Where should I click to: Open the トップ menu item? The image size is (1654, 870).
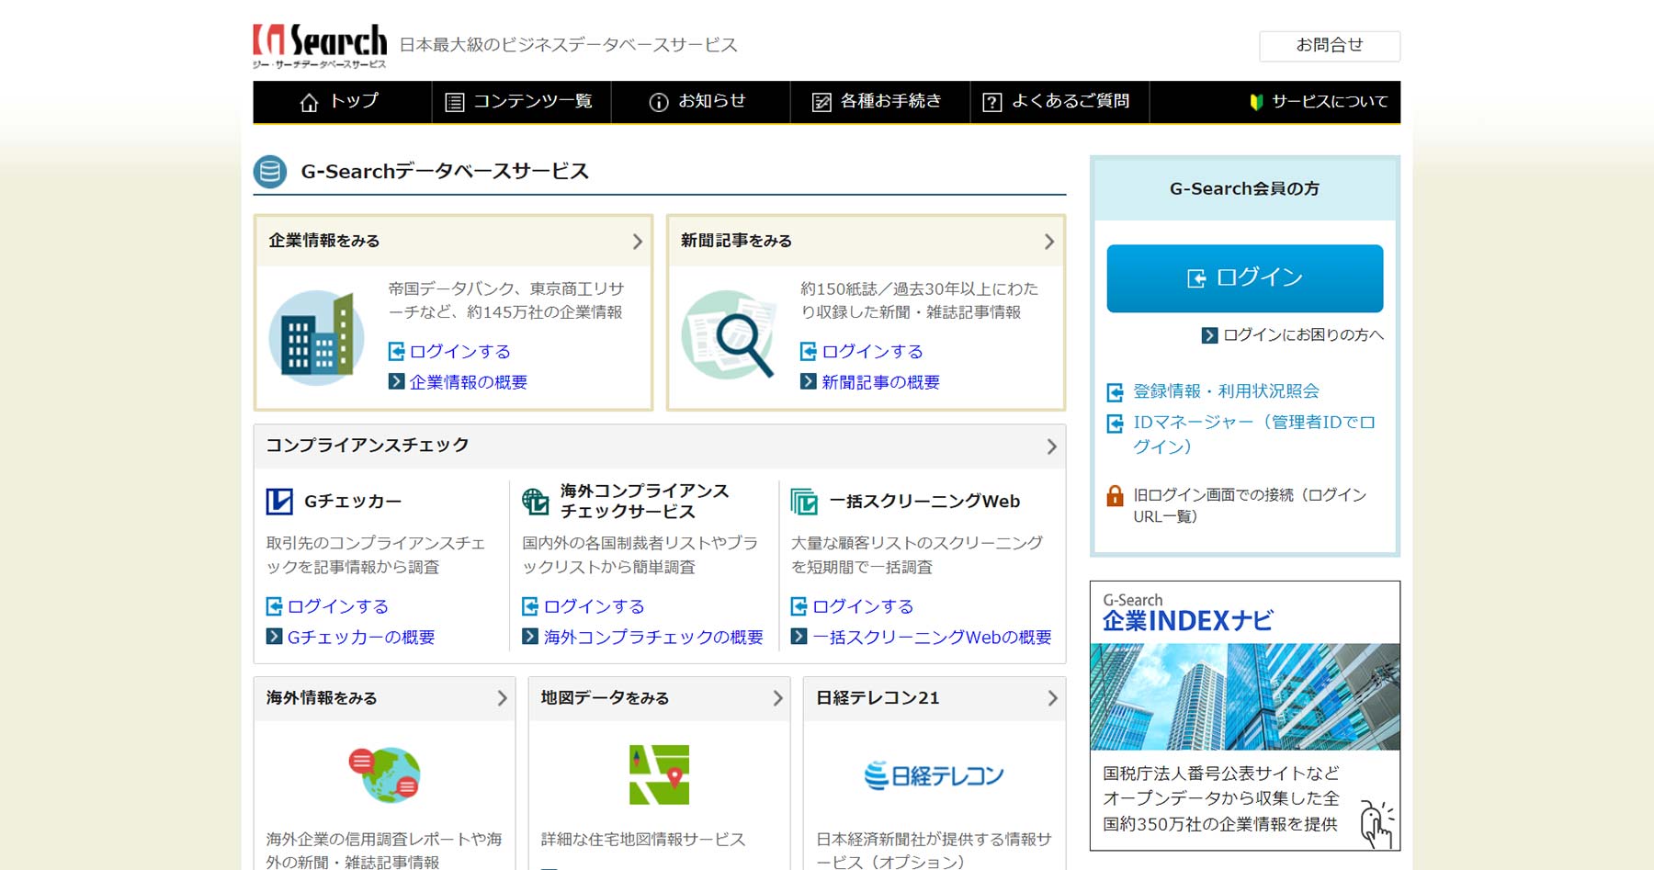(342, 102)
